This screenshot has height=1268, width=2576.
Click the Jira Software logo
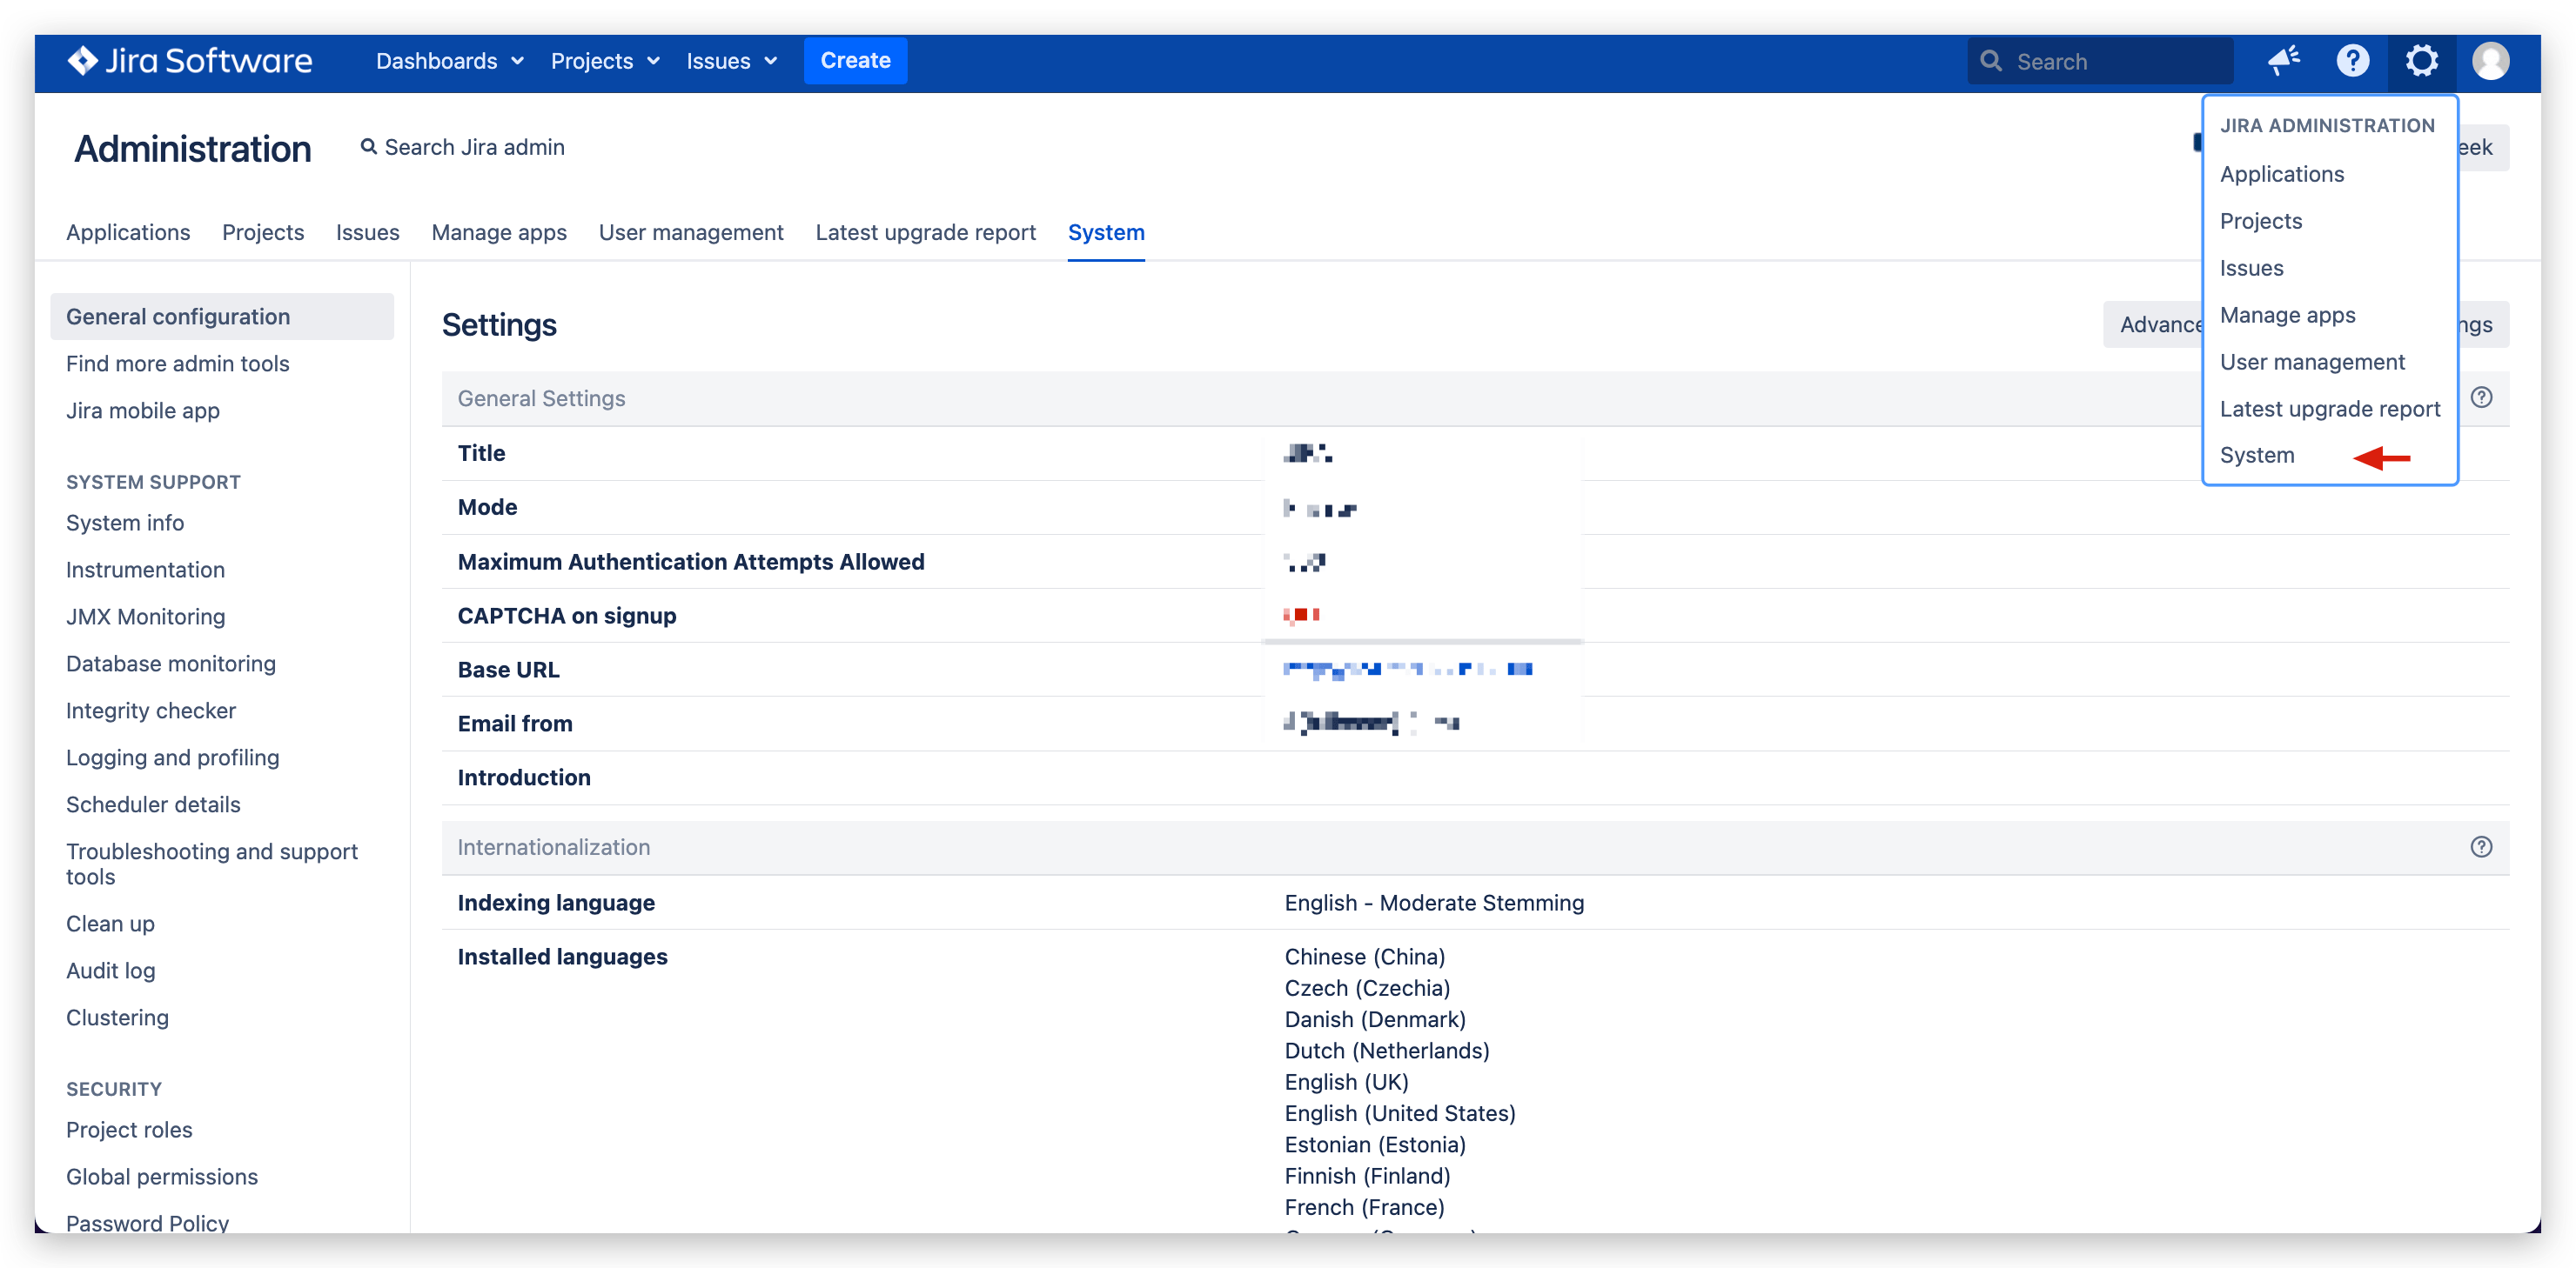(x=190, y=61)
